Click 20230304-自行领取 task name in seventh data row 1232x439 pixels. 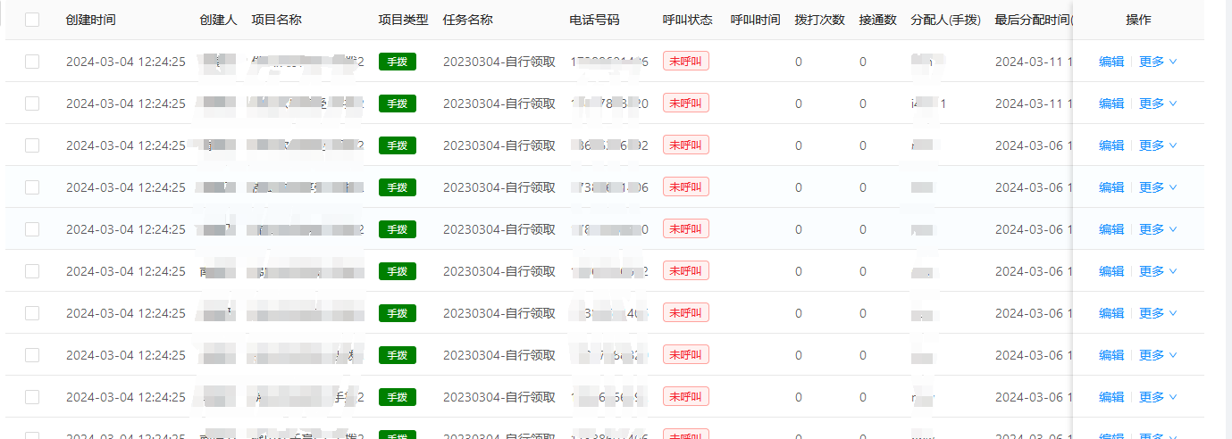click(x=499, y=313)
